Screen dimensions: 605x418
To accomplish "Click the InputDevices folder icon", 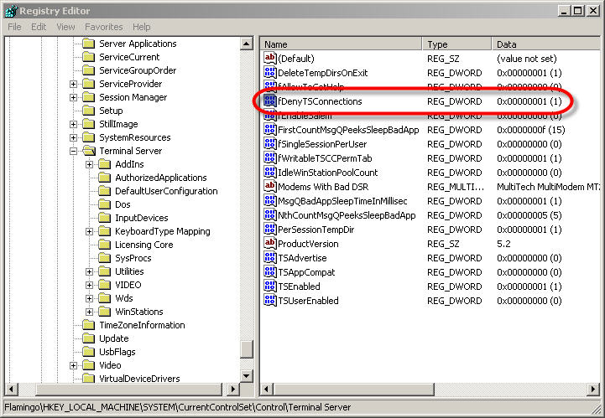I will pyautogui.click(x=105, y=218).
